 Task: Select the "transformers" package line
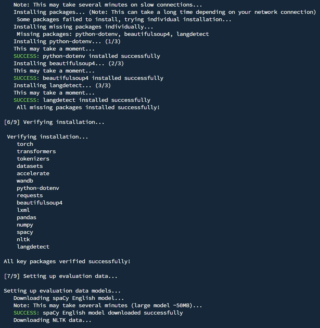point(36,152)
